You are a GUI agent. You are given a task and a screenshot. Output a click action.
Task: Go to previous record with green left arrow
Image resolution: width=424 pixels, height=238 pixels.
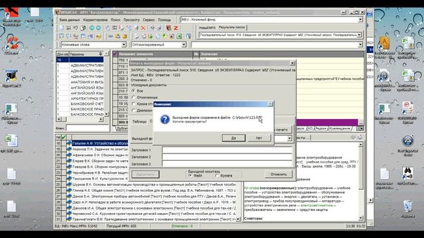91,28
